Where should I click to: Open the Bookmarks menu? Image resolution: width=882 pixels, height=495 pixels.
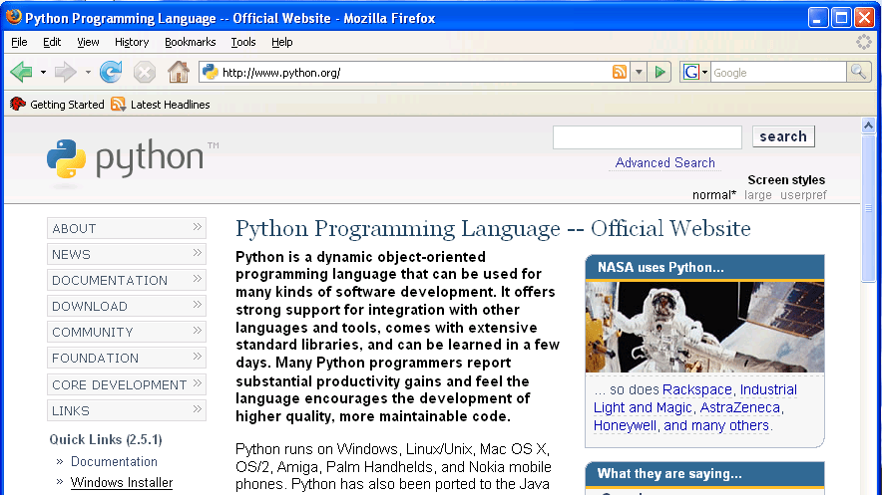click(x=191, y=42)
